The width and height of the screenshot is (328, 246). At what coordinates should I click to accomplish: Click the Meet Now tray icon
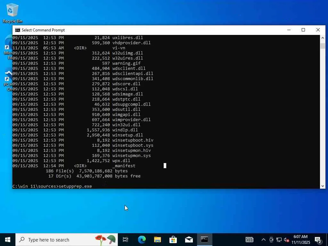271,240
